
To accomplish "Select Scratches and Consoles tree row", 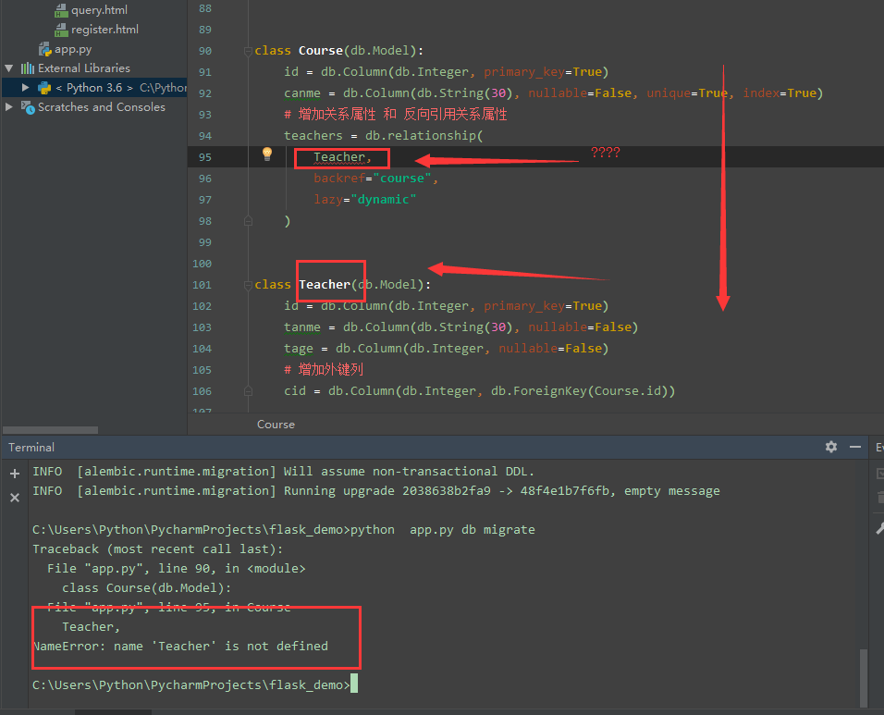I will (x=93, y=107).
